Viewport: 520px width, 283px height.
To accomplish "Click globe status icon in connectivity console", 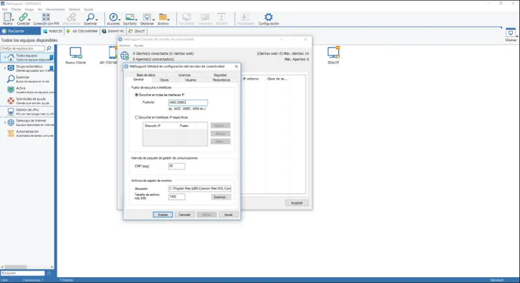I will (125, 56).
